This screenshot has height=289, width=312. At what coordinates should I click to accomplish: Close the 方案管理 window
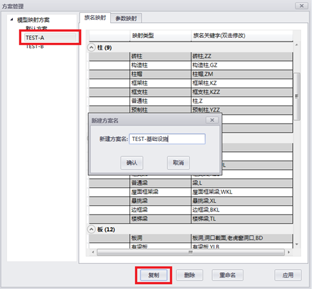[x=302, y=6]
